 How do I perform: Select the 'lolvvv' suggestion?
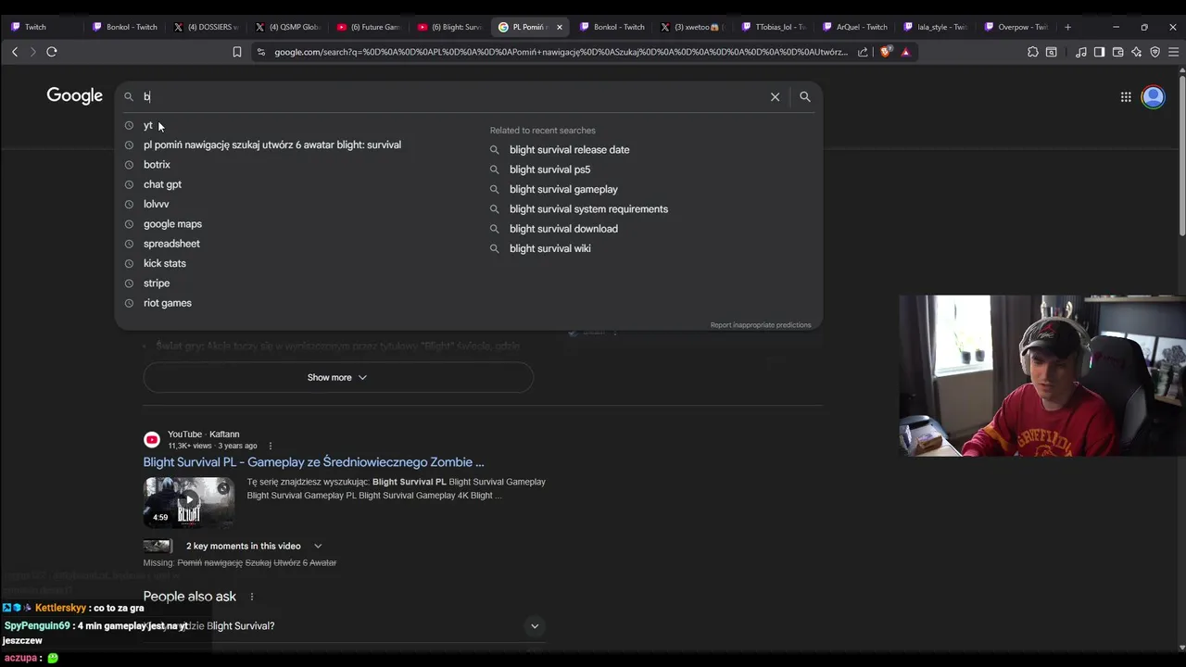pos(156,204)
